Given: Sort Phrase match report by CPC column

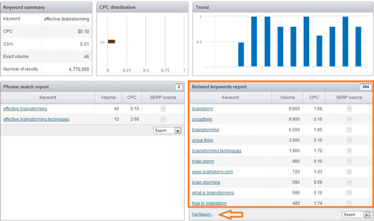Looking at the screenshot, I should [131, 97].
